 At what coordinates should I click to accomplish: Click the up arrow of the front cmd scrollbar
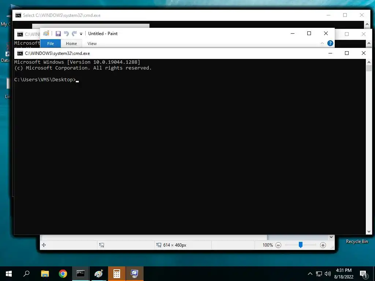click(x=369, y=62)
